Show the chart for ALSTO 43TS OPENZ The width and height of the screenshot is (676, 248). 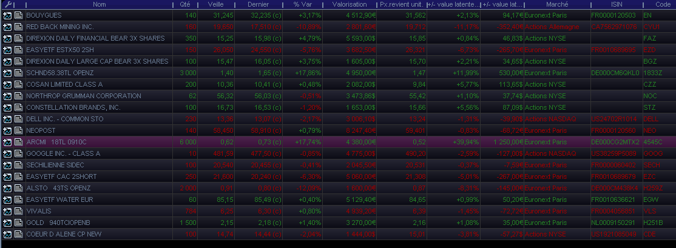pos(7,188)
